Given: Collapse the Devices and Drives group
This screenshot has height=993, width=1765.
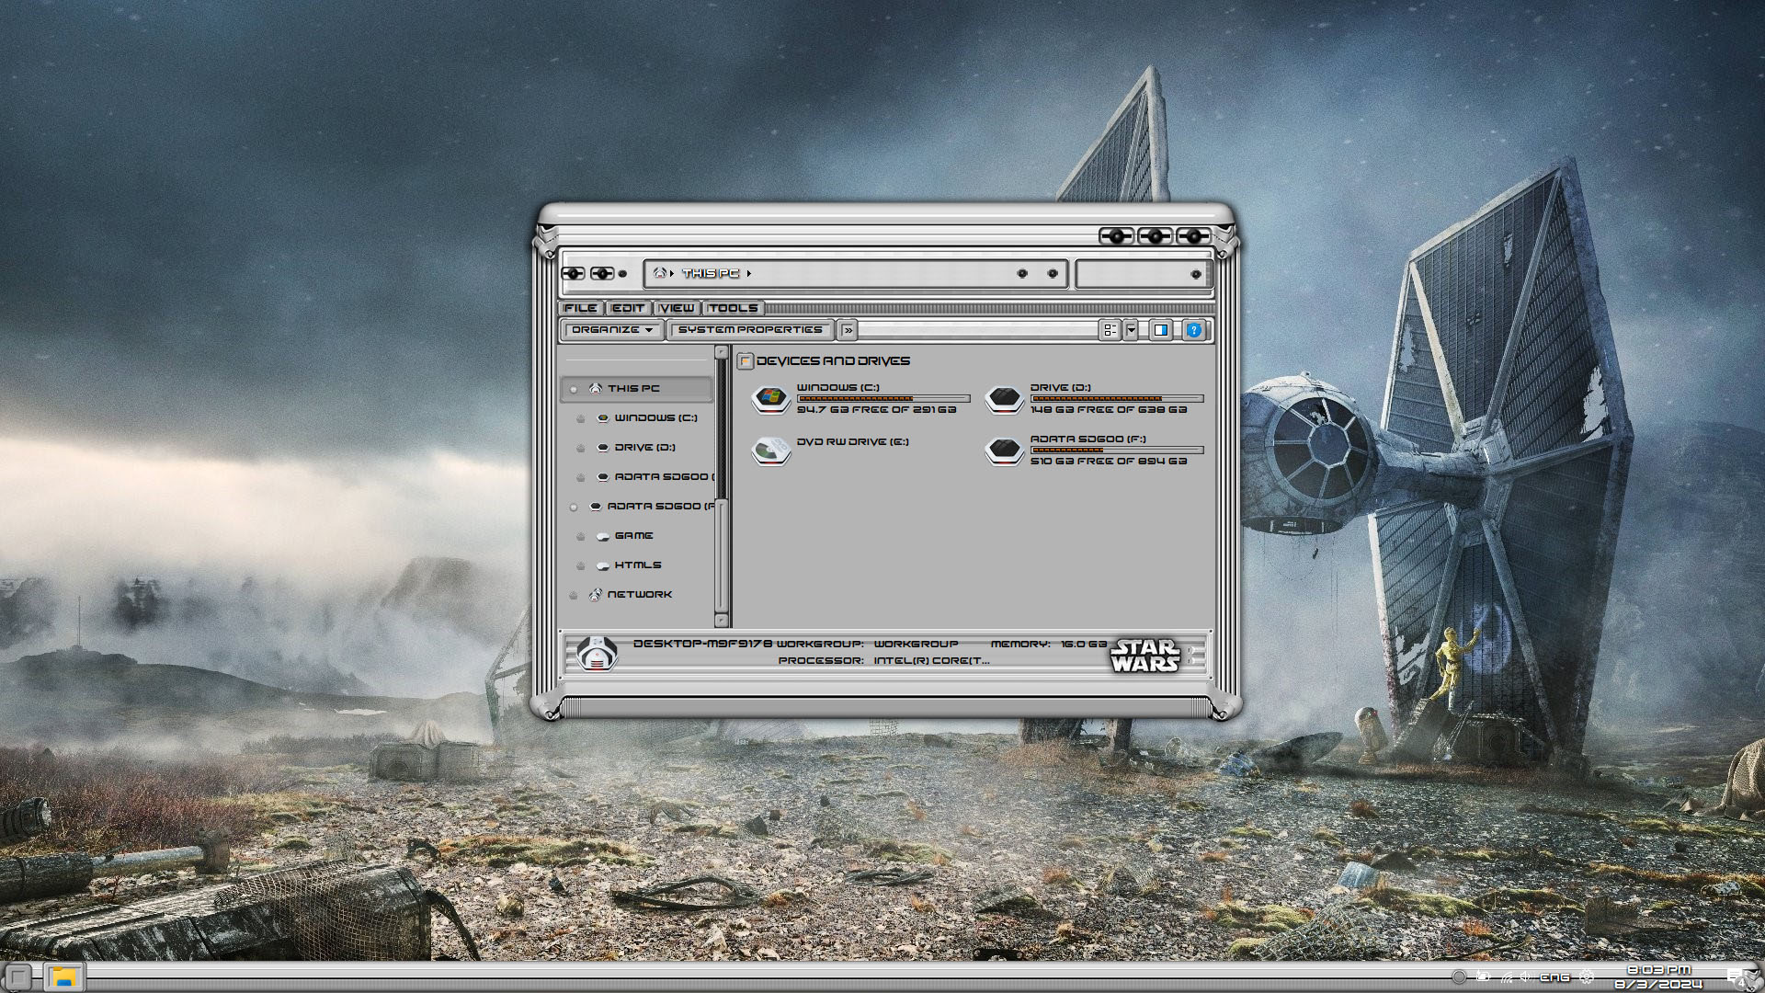Looking at the screenshot, I should (x=746, y=361).
